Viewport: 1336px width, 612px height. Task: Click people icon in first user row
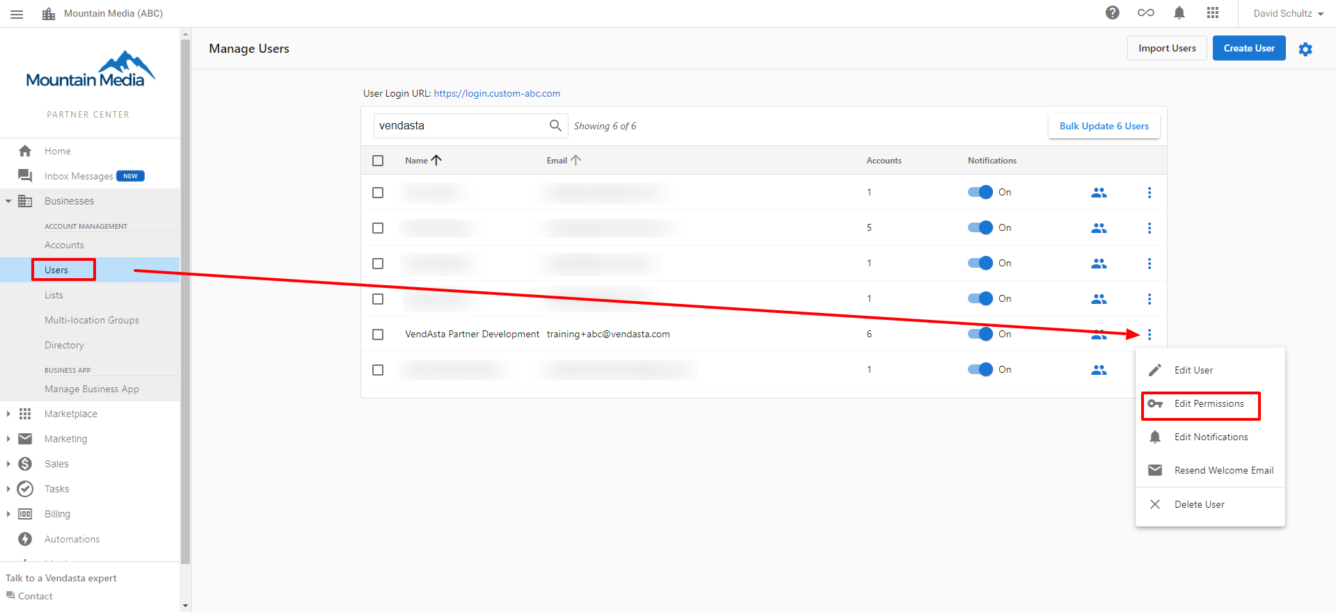[x=1099, y=192]
